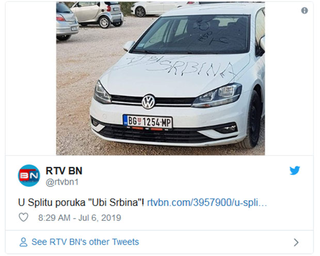
Task: Open the @rtvbn1 handle
Action: 62,182
